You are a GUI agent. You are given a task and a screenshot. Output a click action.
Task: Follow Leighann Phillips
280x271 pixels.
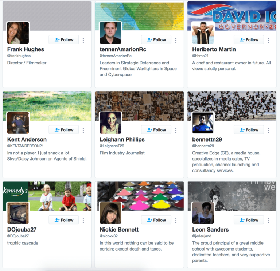click(156, 130)
